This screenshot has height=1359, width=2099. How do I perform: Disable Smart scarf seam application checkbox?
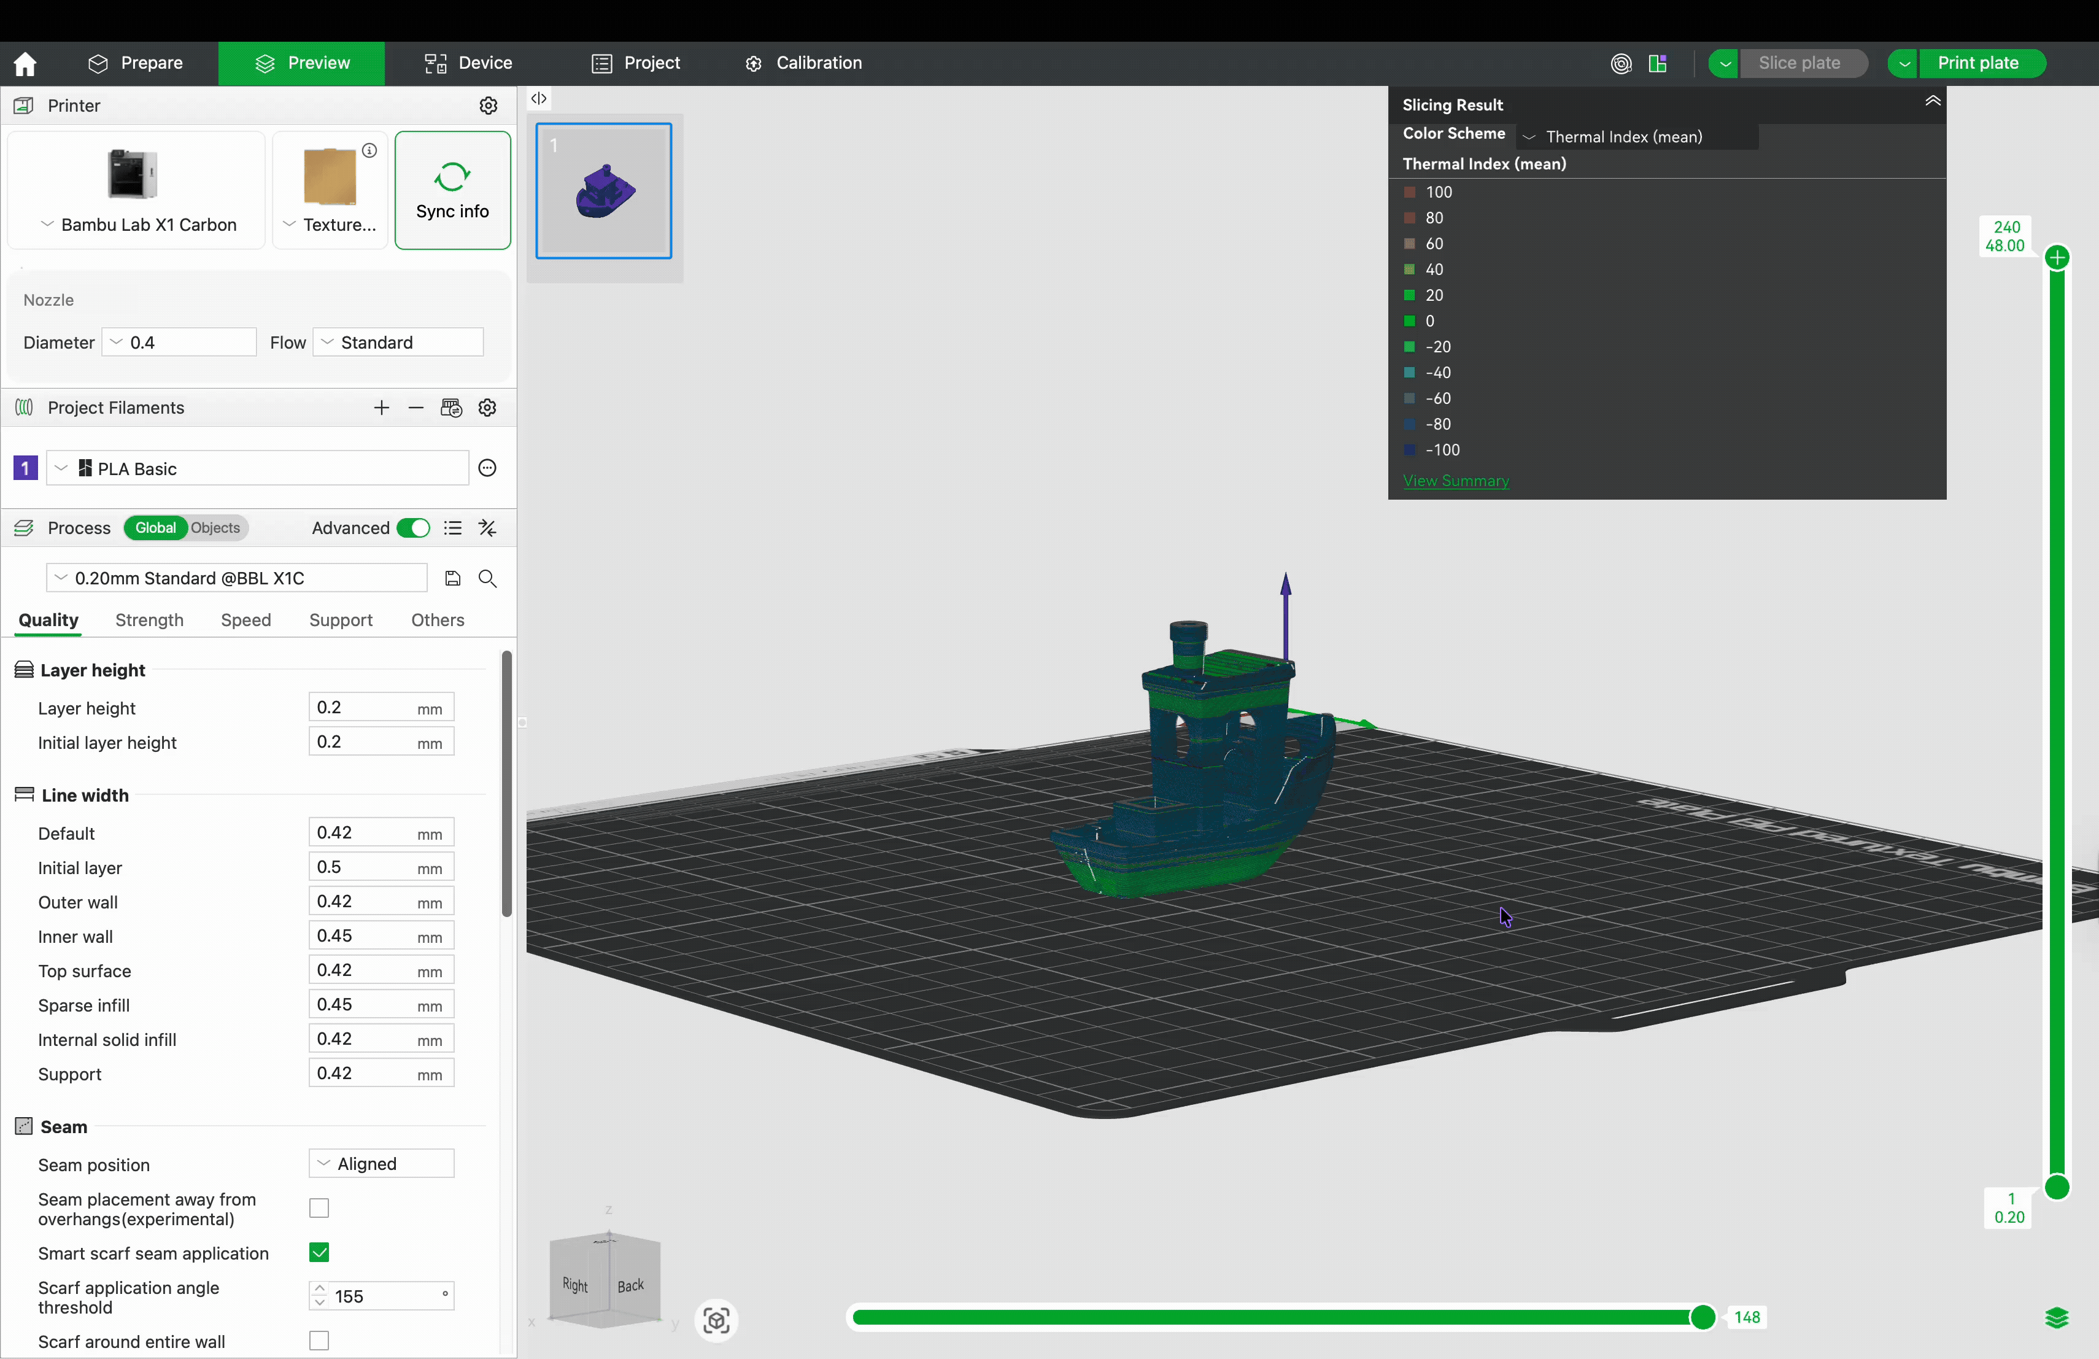[319, 1252]
